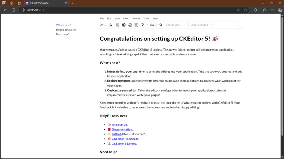Open browser extensions icon
284x159 pixels.
(x=255, y=10)
